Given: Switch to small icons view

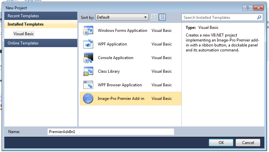Looking at the screenshot, I should pyautogui.click(x=154, y=17).
